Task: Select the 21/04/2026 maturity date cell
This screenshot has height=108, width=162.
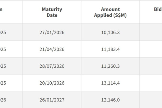Action: point(52,49)
